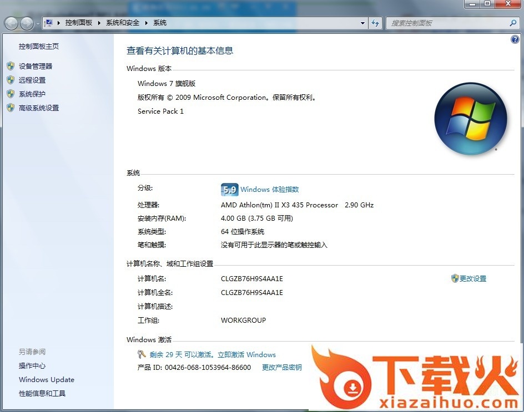Click the Back navigation arrow button

tap(12, 23)
